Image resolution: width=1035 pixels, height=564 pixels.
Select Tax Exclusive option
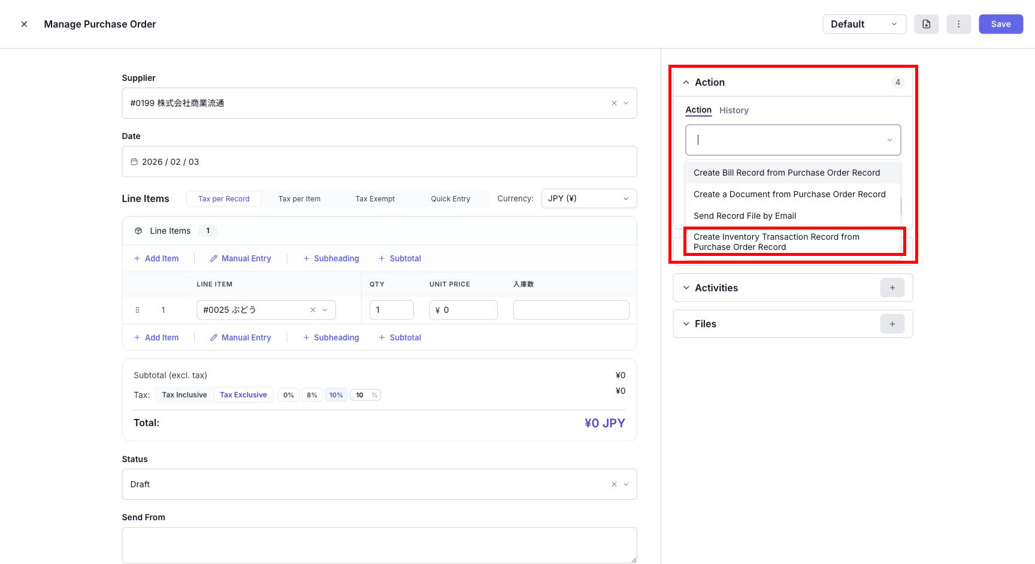[x=243, y=395]
